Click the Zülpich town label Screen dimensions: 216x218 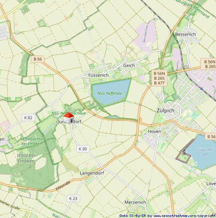166,110
